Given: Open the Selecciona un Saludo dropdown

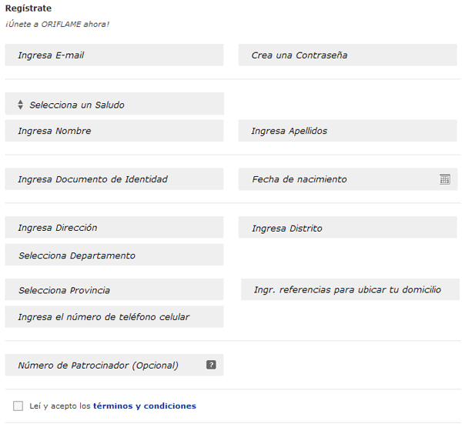Looking at the screenshot, I should point(114,104).
